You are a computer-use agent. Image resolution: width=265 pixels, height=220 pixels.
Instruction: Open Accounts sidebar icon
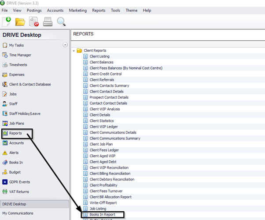[5, 143]
